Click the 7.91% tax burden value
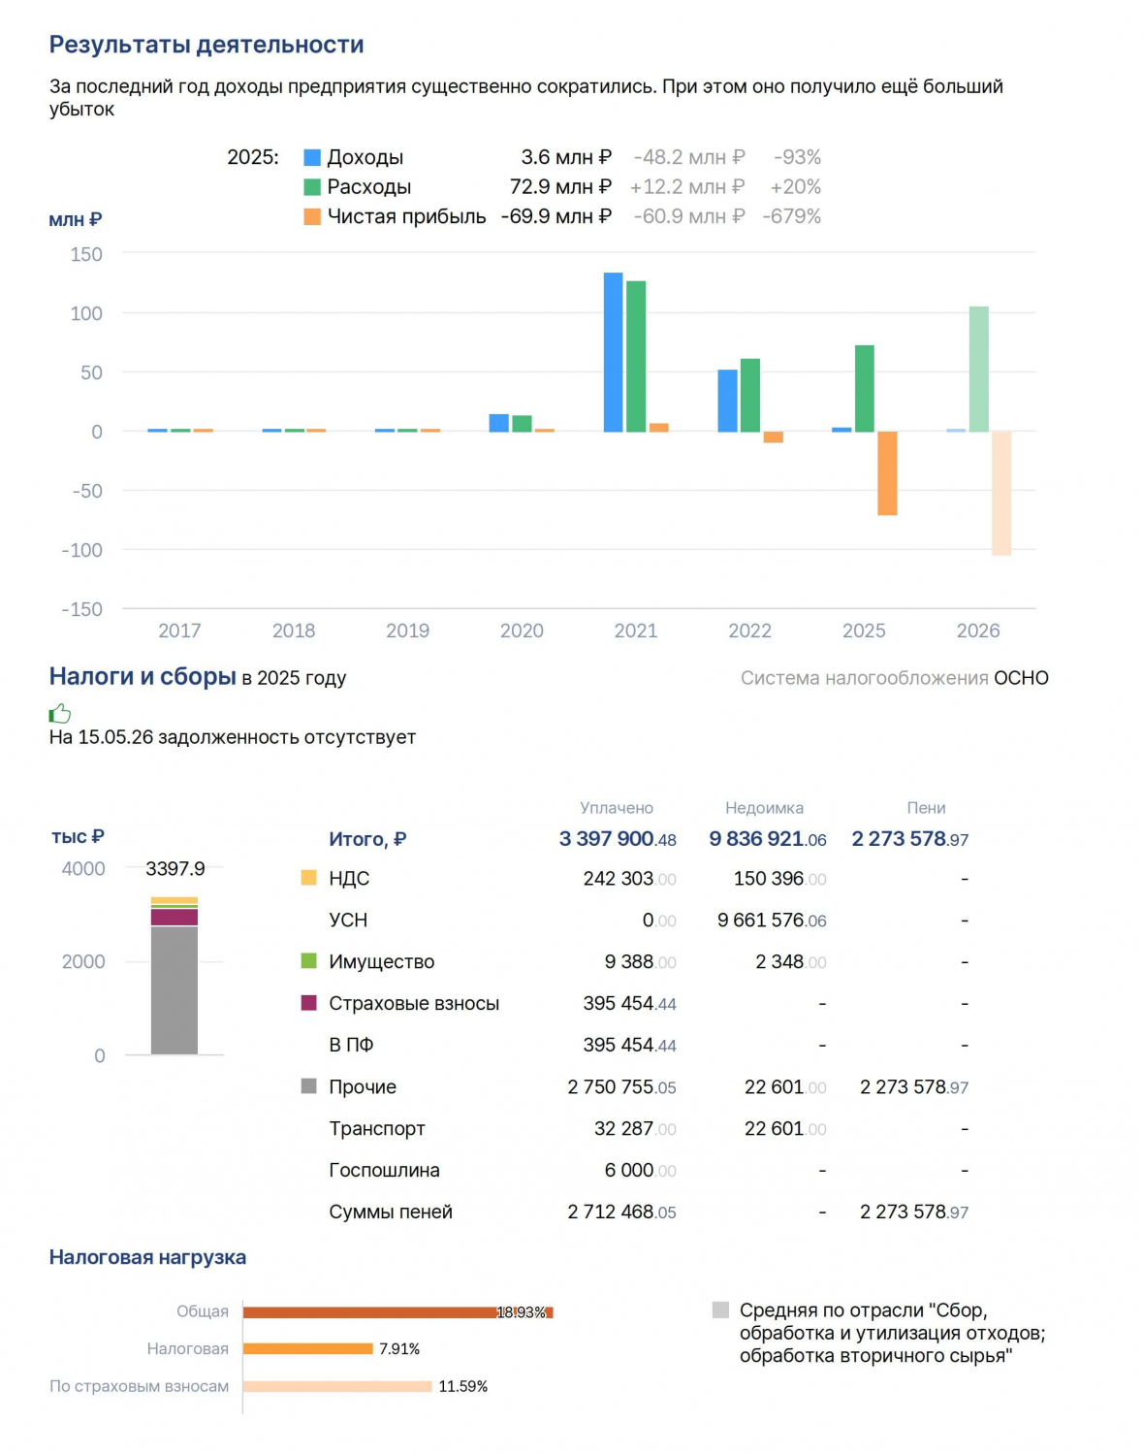 coord(399,1349)
